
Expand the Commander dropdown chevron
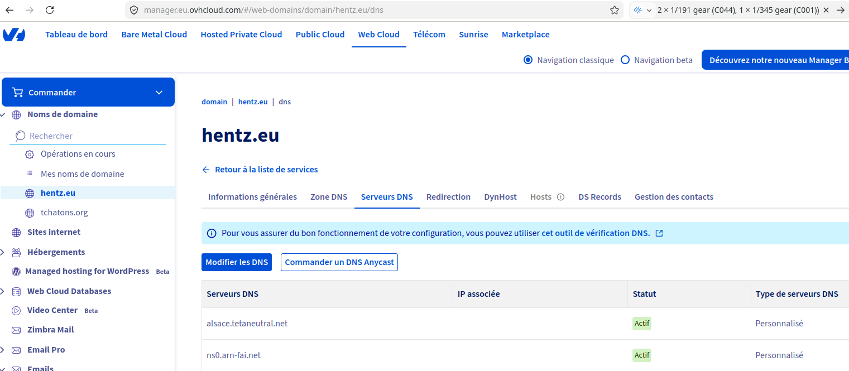[159, 93]
